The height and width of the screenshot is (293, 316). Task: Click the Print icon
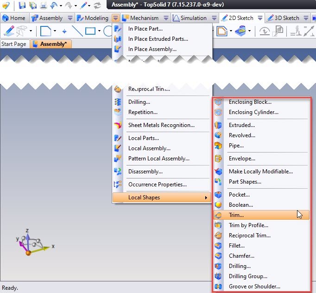[x=43, y=6]
